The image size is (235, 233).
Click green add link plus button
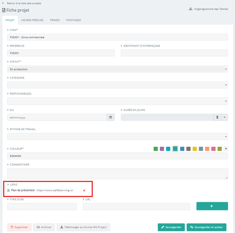(211, 206)
